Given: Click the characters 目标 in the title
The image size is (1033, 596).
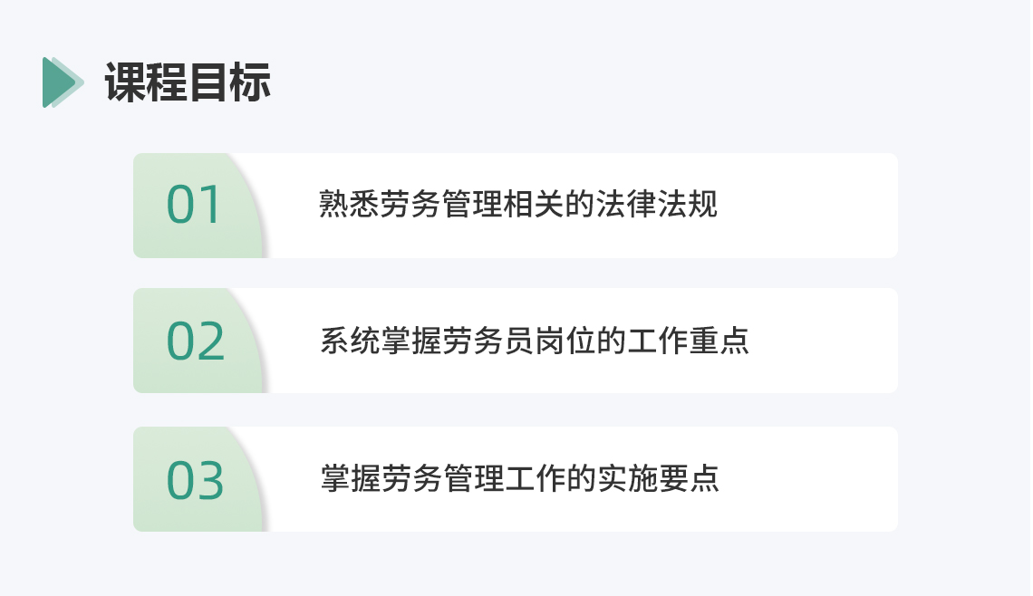Looking at the screenshot, I should (x=230, y=82).
